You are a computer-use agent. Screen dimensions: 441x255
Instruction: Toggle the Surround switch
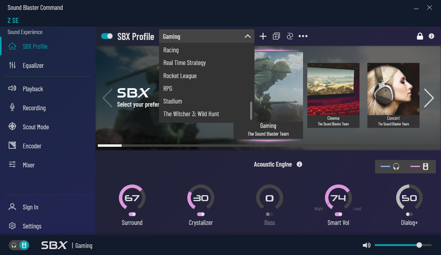point(132,214)
